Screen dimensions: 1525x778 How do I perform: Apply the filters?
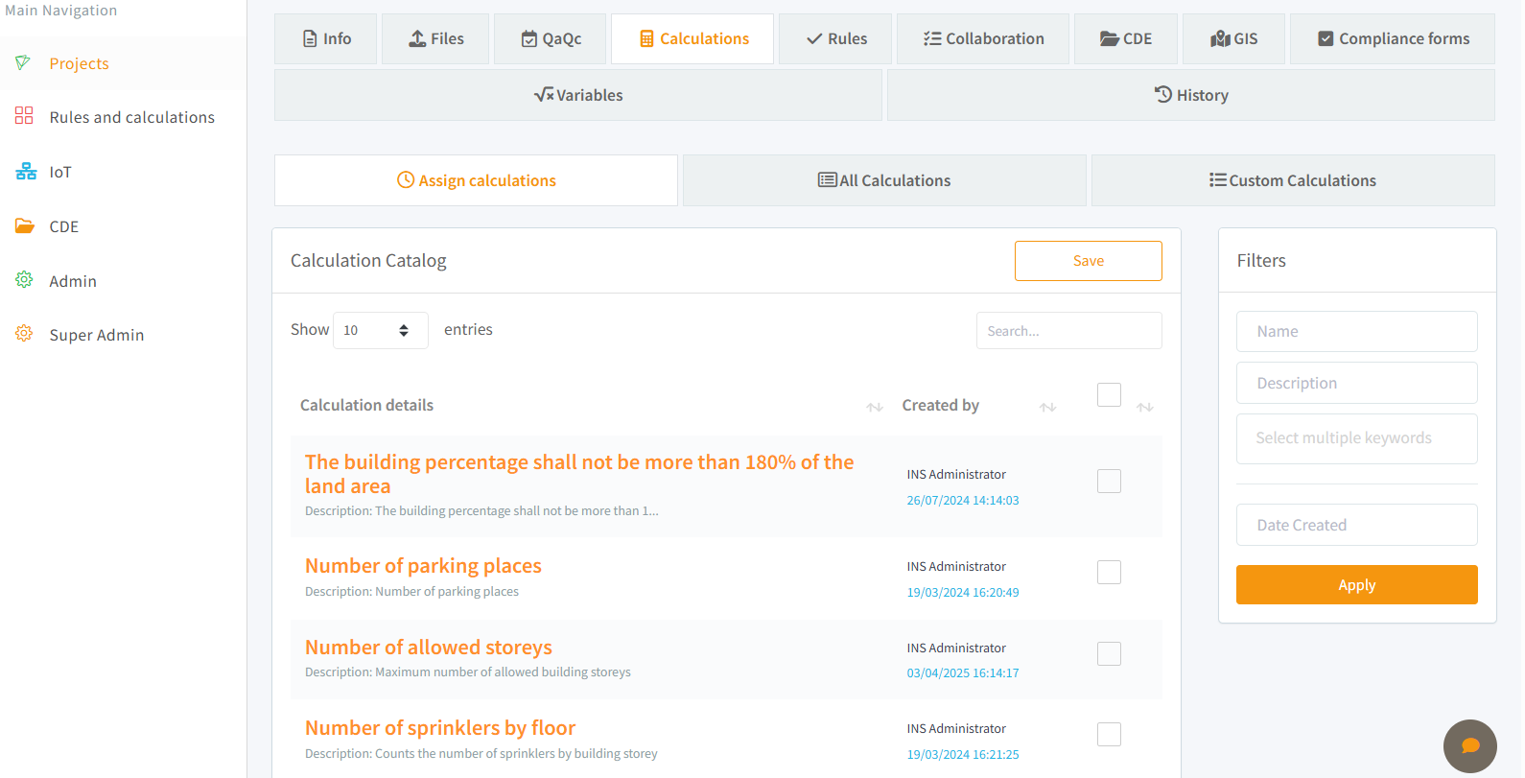tap(1356, 584)
